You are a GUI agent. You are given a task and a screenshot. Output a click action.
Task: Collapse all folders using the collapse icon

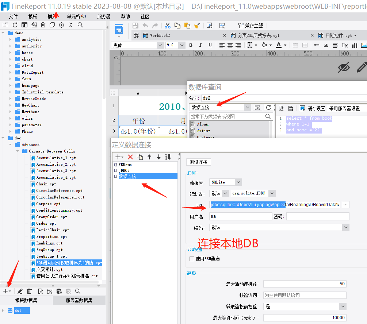(x=71, y=25)
